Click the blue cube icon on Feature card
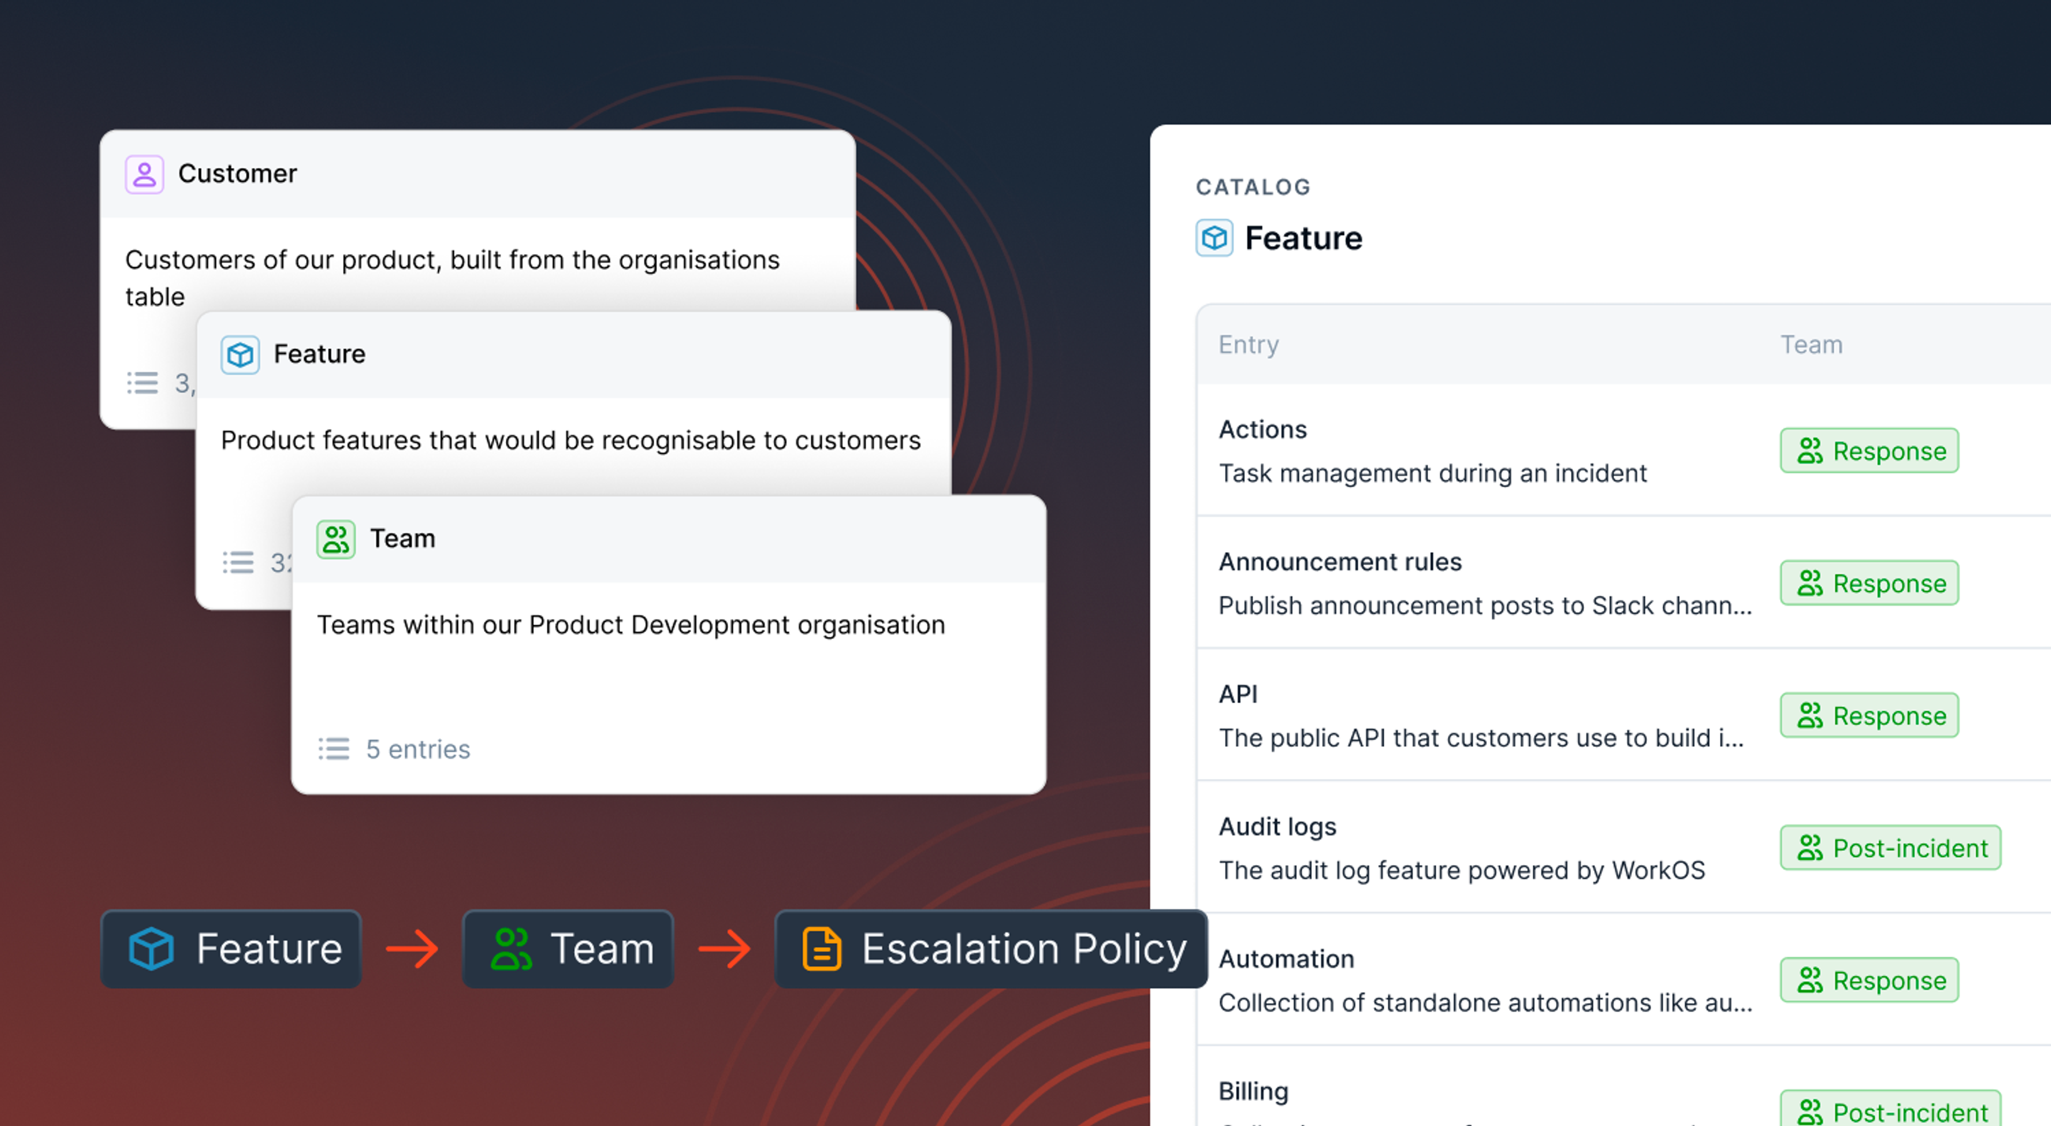This screenshot has height=1126, width=2051. click(240, 355)
